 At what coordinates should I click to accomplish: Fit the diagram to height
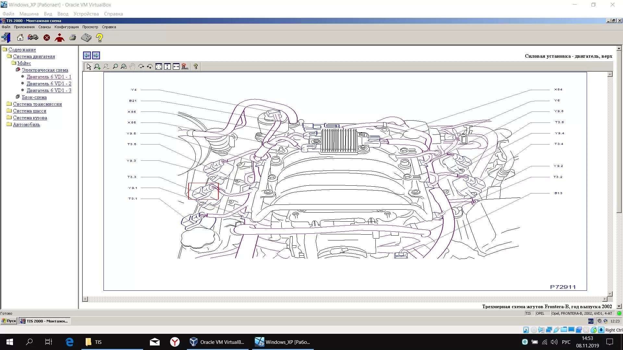point(167,66)
